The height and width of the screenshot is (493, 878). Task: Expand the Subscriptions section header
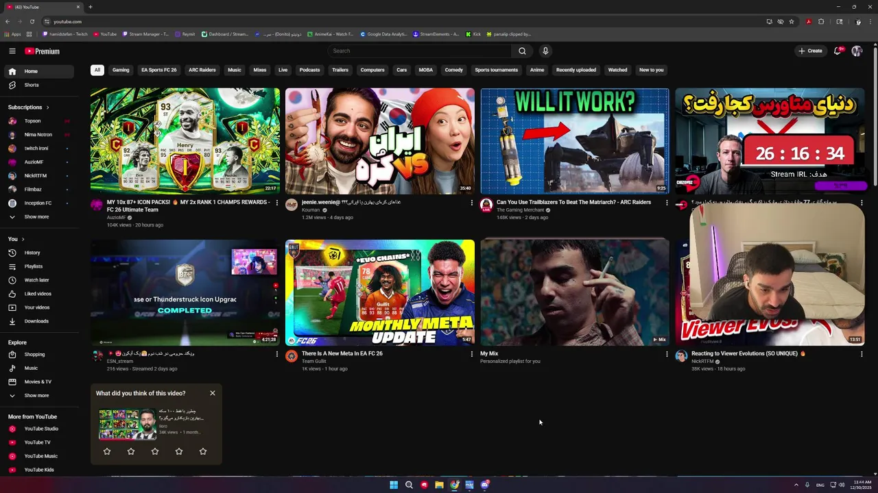point(29,108)
